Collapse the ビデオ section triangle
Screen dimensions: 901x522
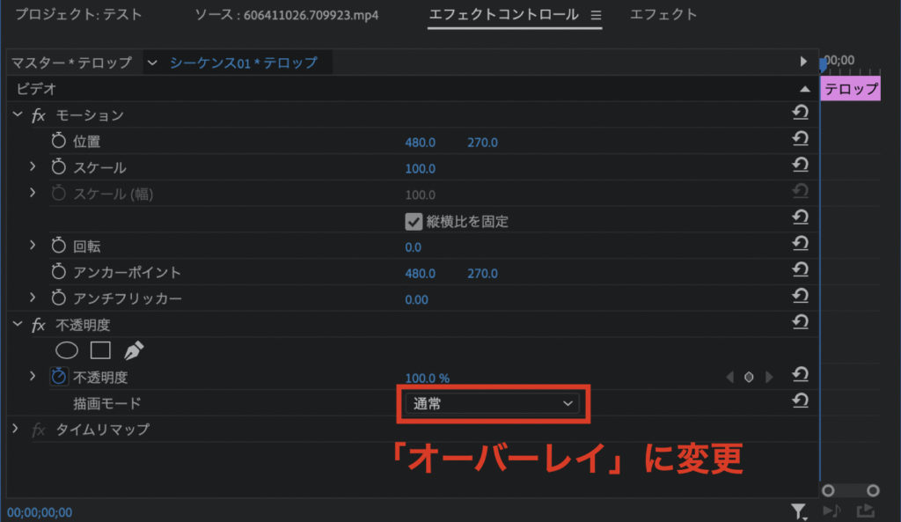click(805, 89)
